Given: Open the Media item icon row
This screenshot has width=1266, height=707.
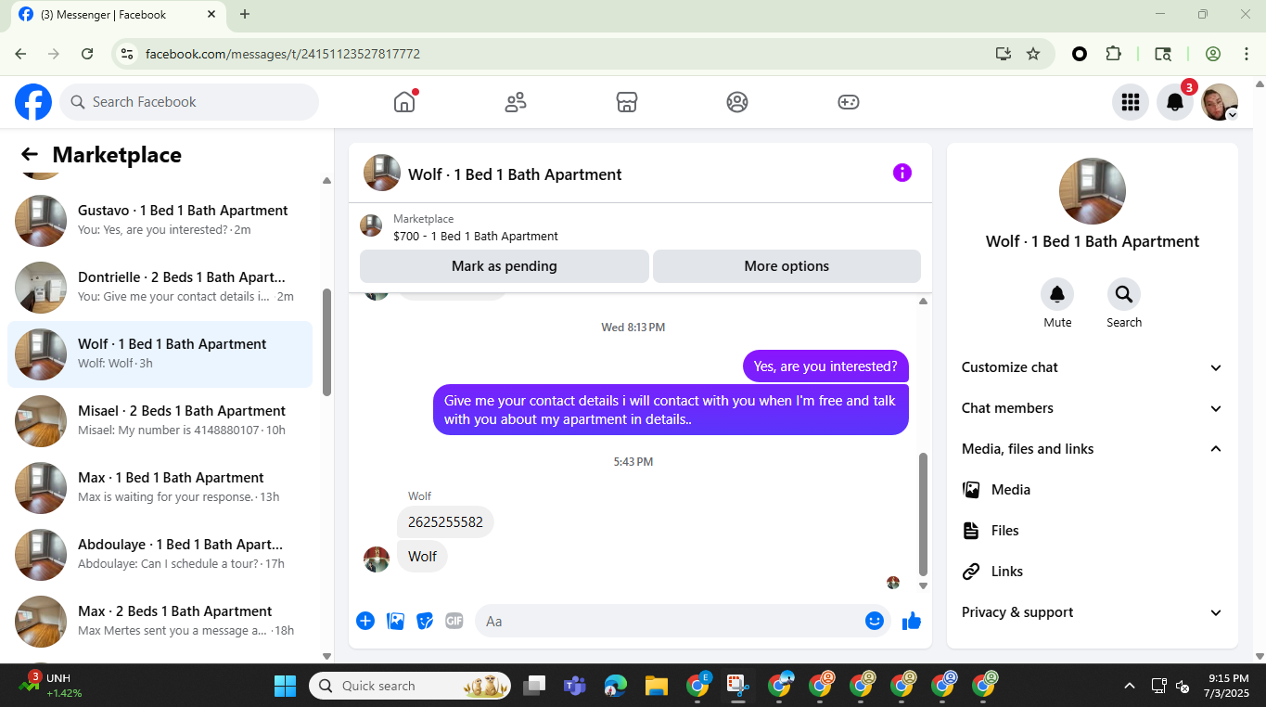Looking at the screenshot, I should pos(1093,490).
